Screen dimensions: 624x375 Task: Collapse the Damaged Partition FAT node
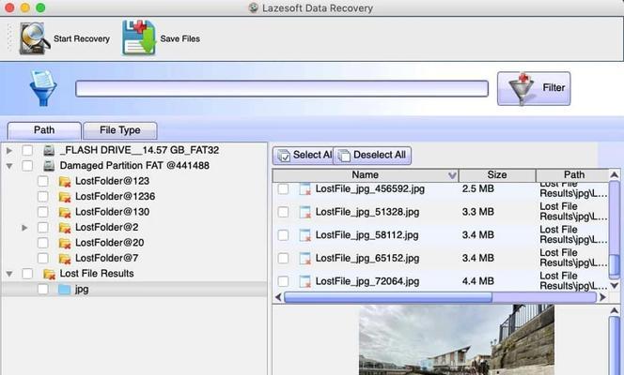pyautogui.click(x=9, y=166)
